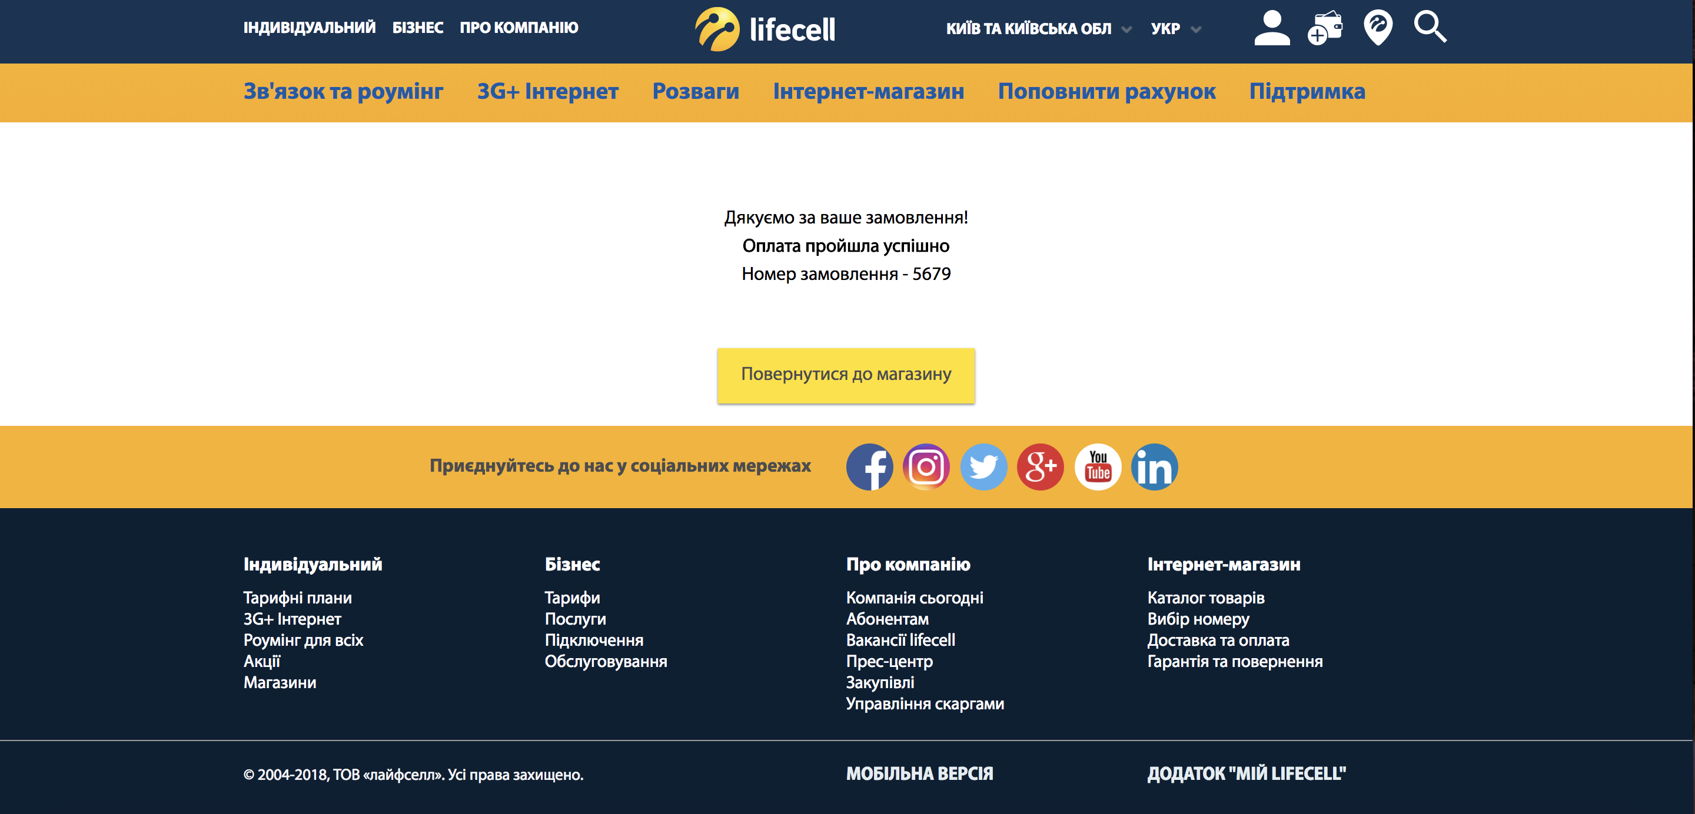Open the store locator pin icon

pyautogui.click(x=1377, y=28)
